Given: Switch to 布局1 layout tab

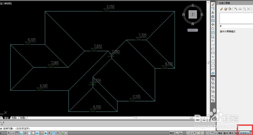Looking at the screenshot, I should point(14,118).
